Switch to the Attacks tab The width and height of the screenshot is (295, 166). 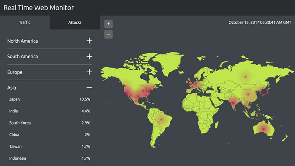75,22
